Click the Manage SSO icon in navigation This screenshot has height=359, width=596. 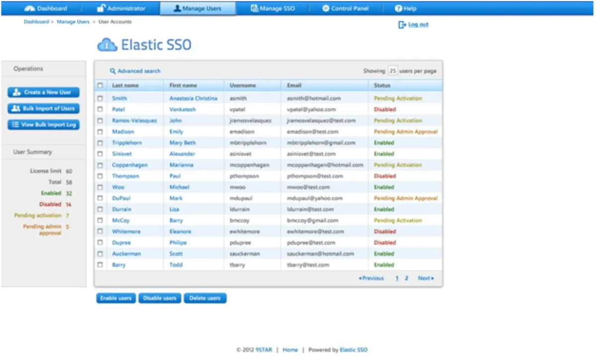pos(254,8)
